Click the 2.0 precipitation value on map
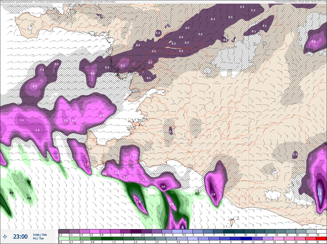 tap(139, 202)
